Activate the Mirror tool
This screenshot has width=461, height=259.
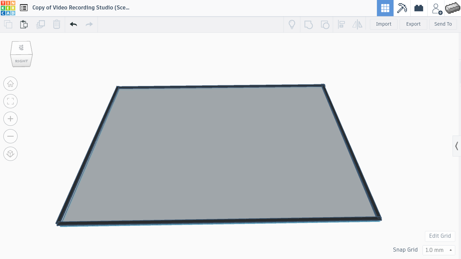pos(357,24)
